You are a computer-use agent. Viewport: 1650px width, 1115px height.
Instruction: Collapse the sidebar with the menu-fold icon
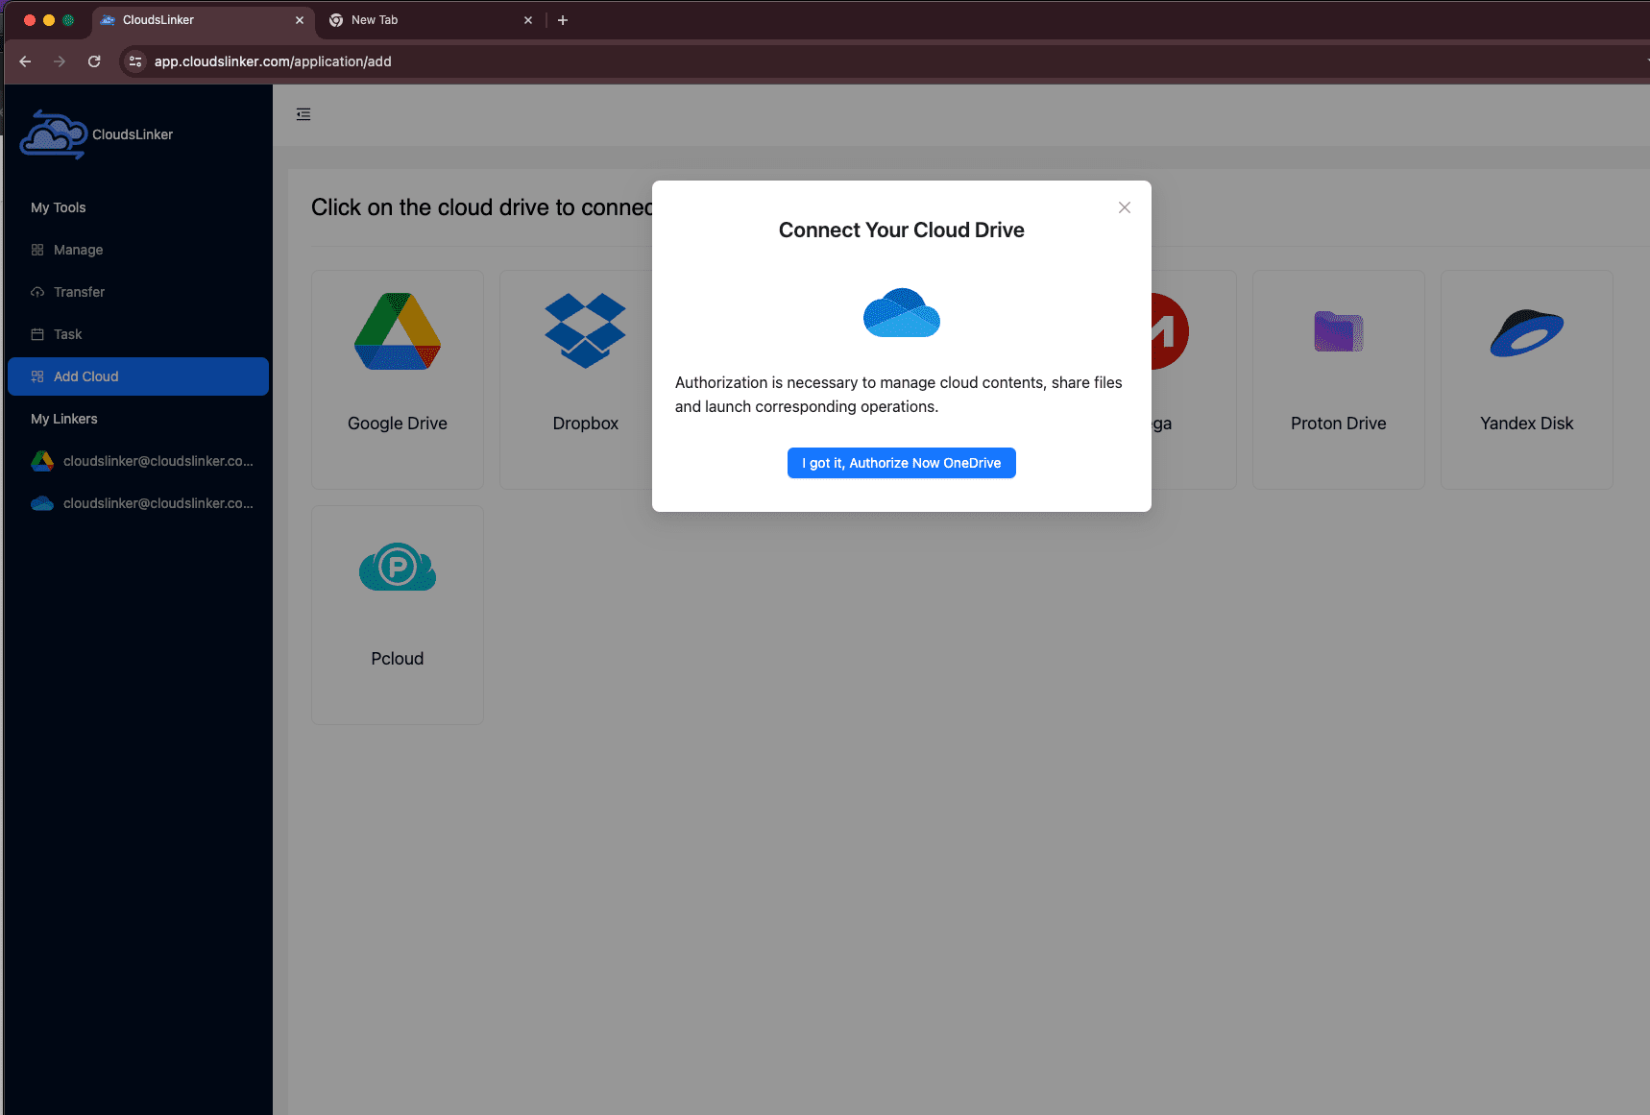303,114
